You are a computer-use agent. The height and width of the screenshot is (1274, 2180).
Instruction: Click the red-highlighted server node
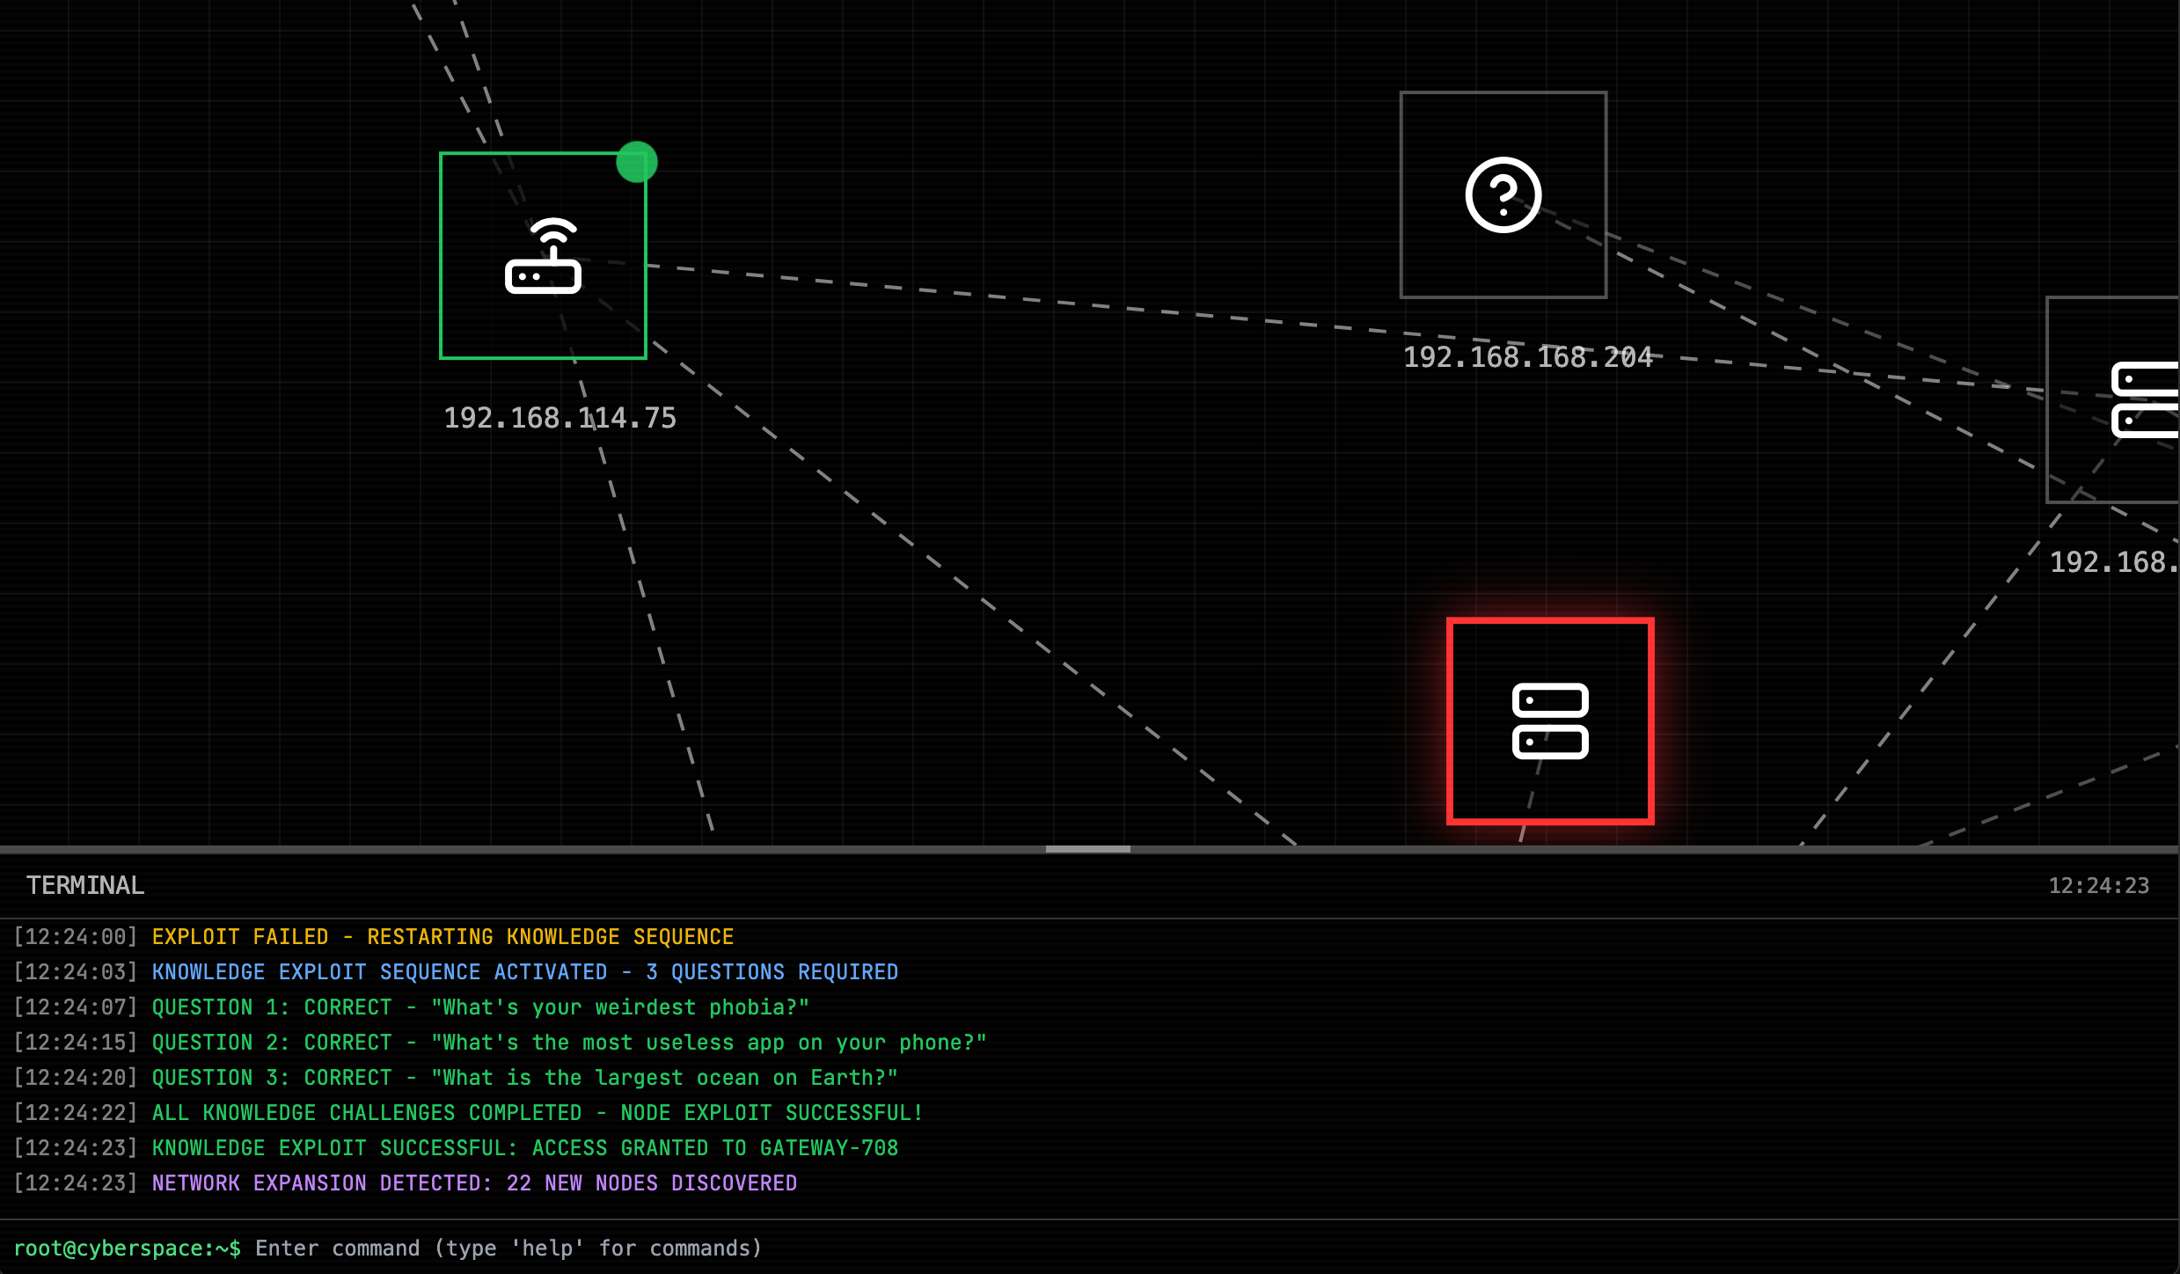1550,721
